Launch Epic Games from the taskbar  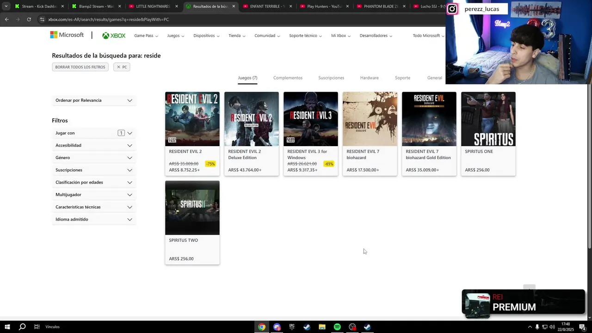coord(292,327)
